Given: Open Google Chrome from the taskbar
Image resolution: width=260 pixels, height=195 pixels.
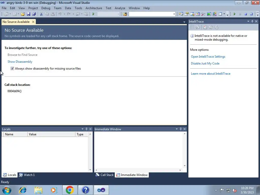Looking at the screenshot, I should [70, 190].
